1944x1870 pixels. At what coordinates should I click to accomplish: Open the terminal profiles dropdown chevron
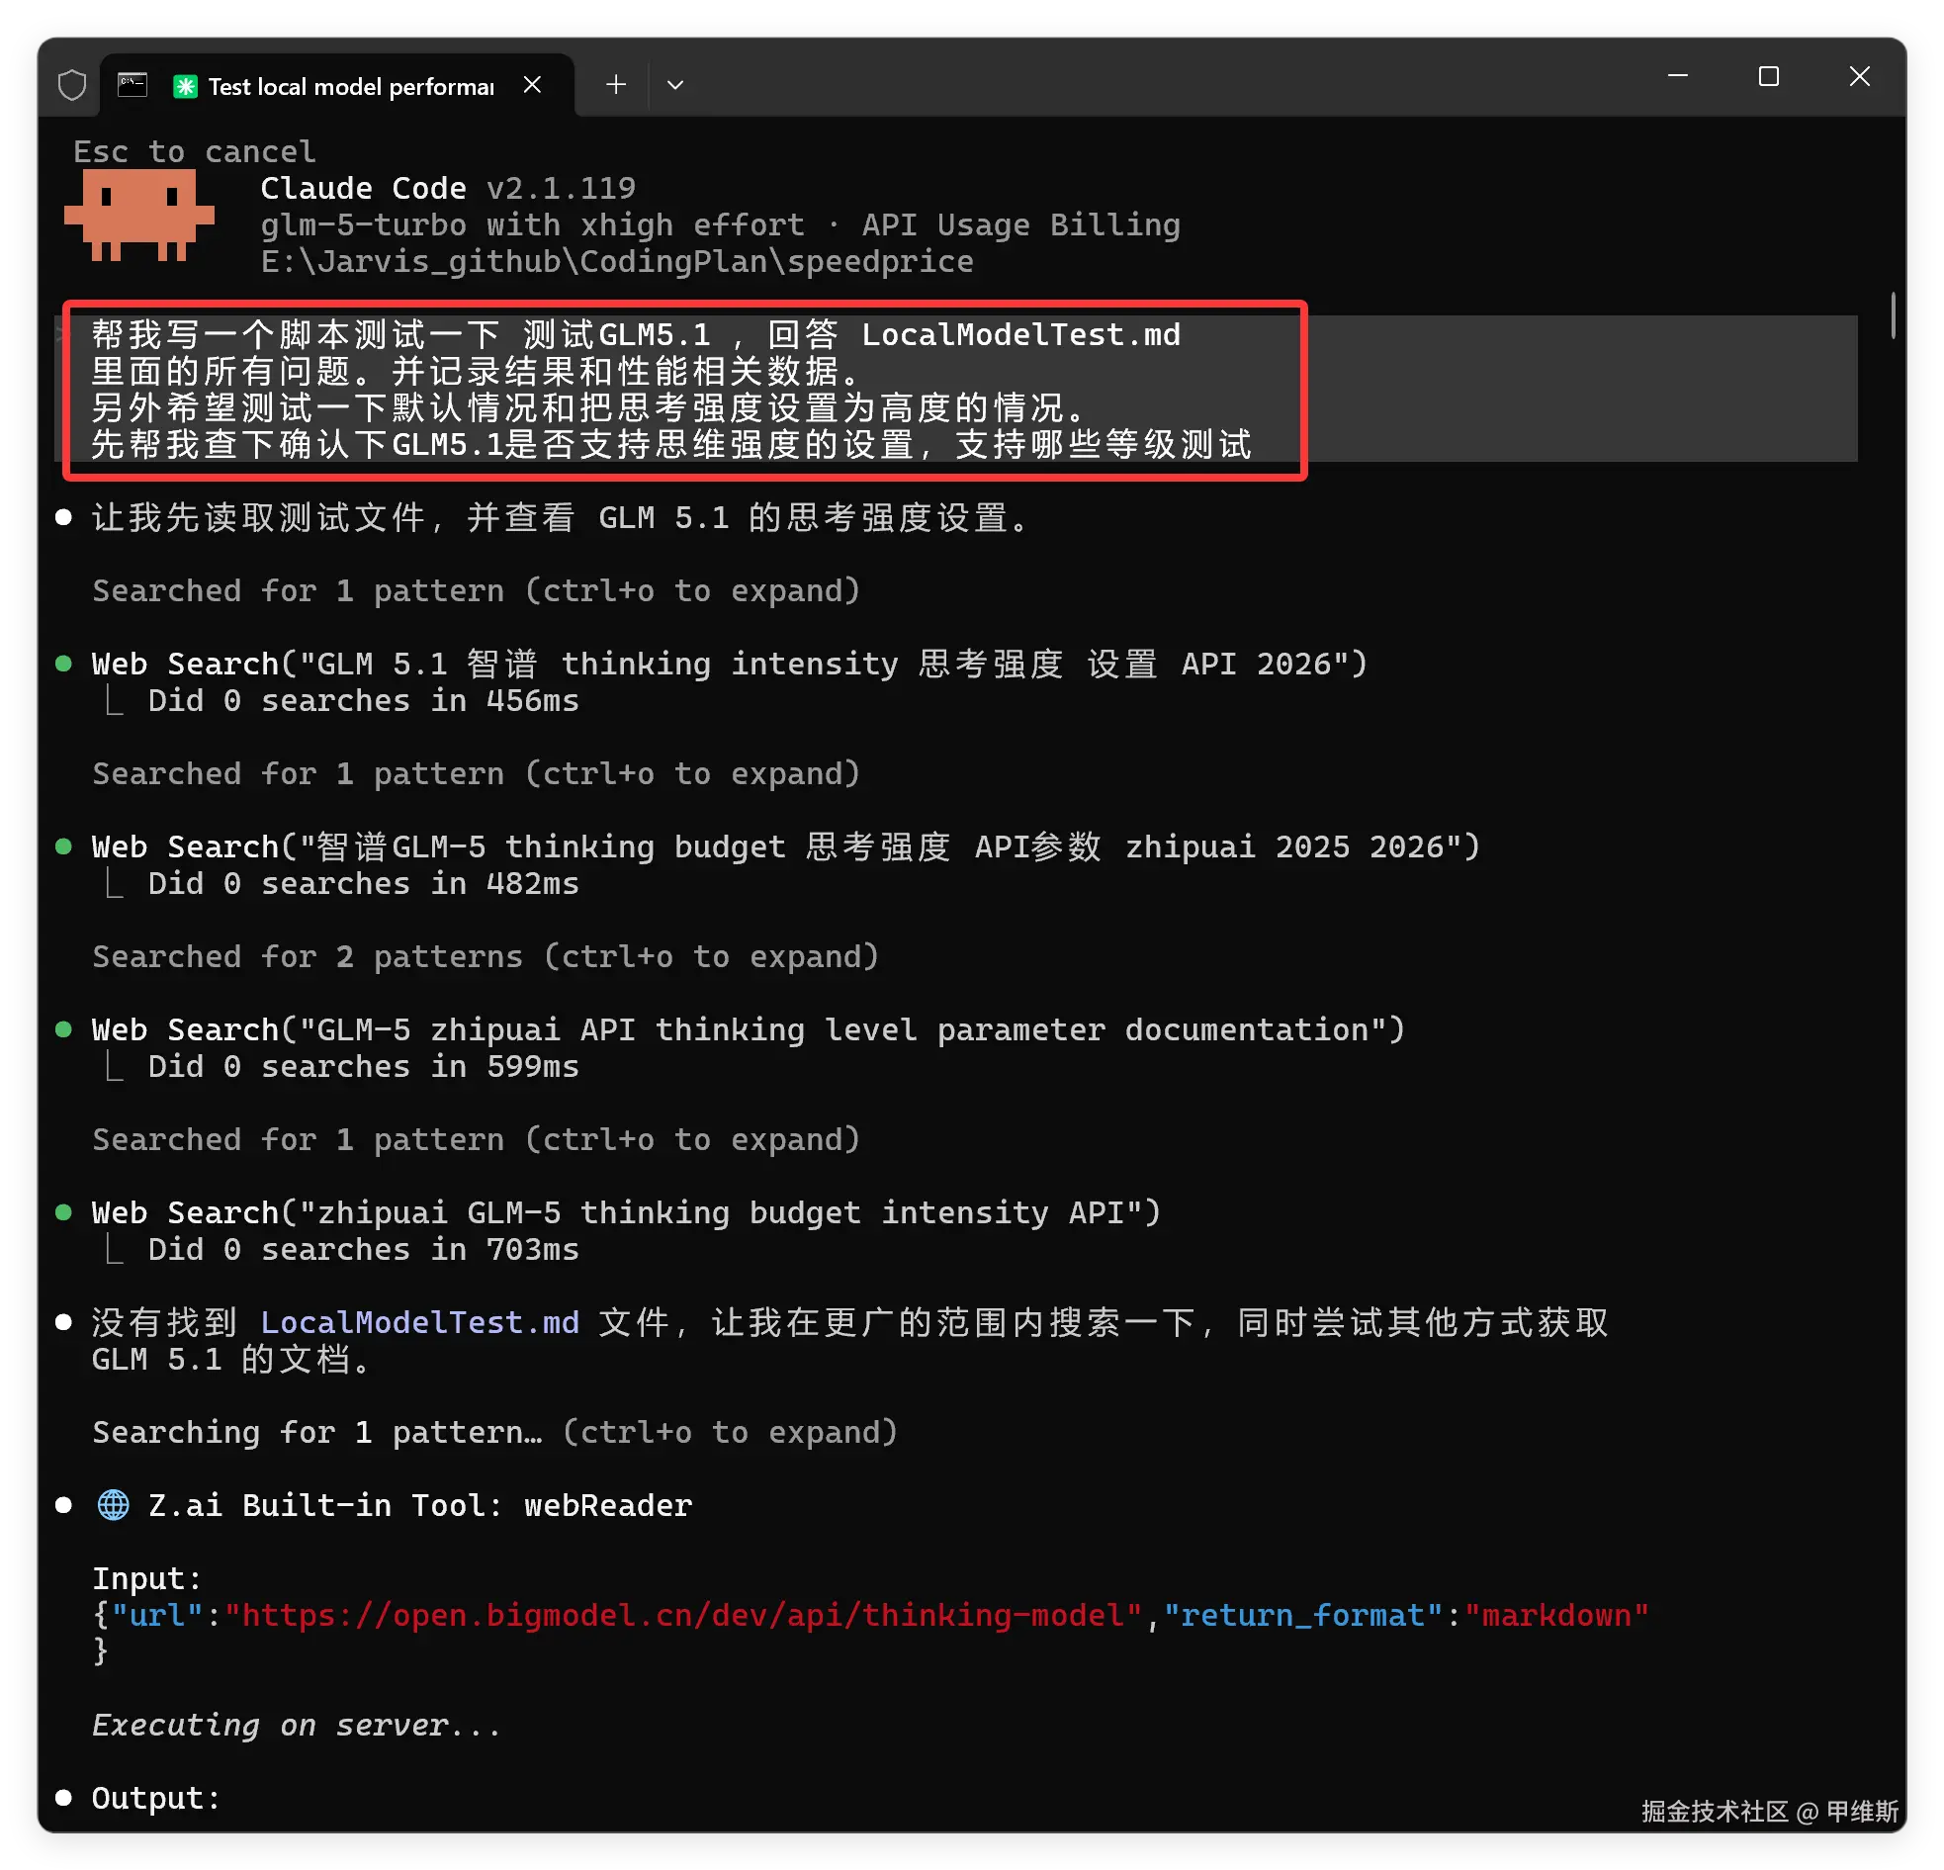[x=675, y=85]
